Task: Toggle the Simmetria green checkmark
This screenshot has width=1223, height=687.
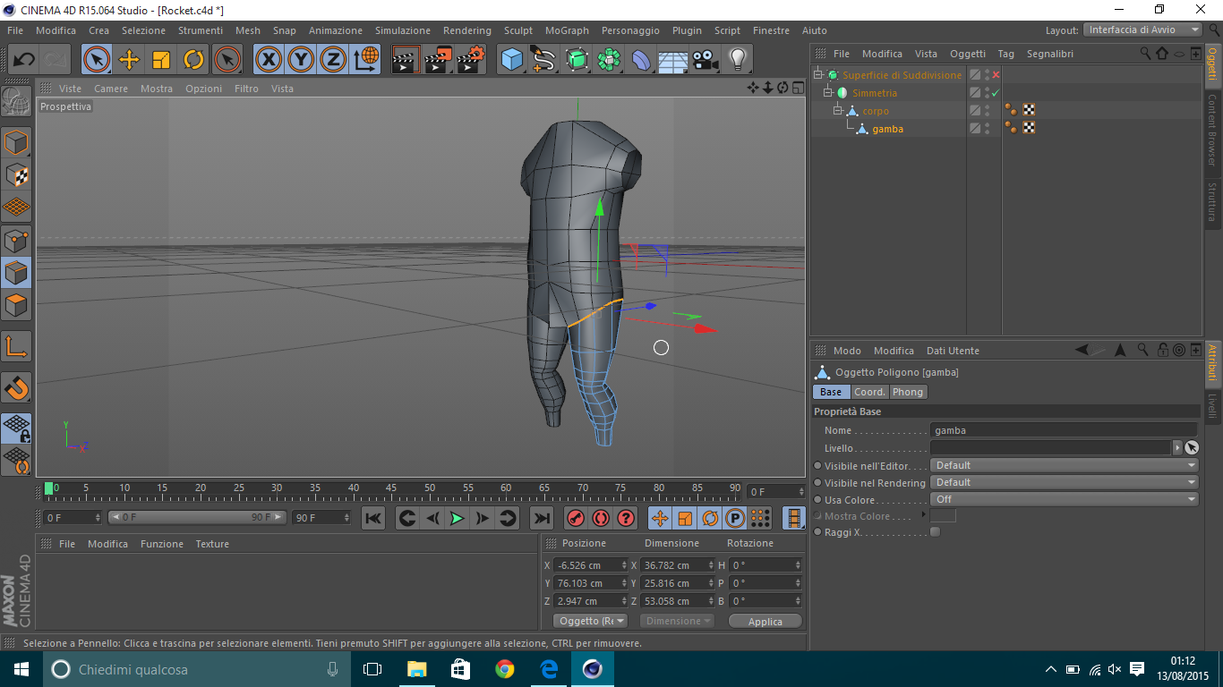Action: click(996, 93)
